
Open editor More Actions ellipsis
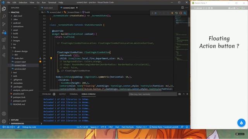tap(187, 8)
